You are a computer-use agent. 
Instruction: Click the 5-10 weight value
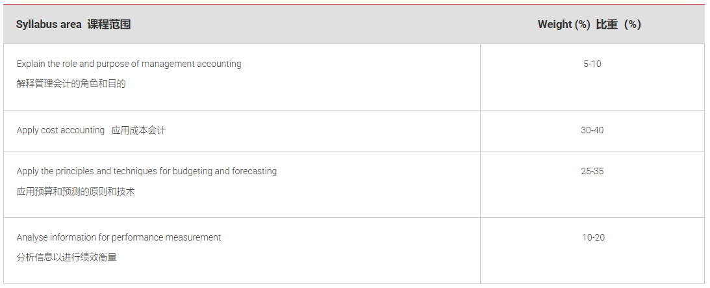[x=592, y=64]
